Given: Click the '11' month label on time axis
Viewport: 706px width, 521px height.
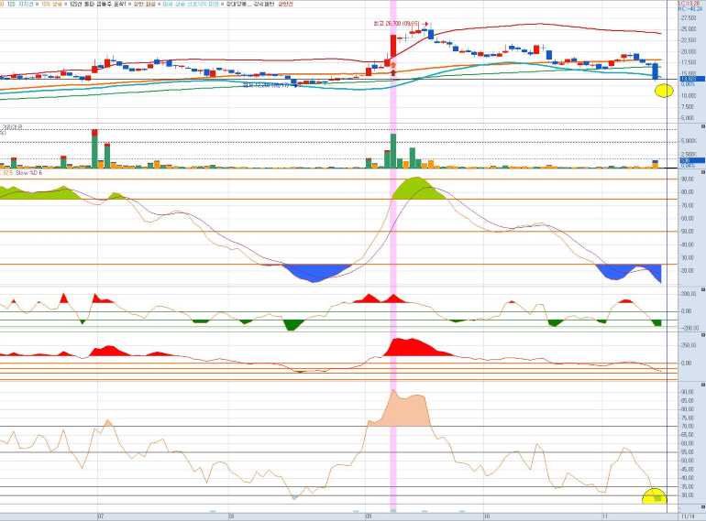Looking at the screenshot, I should tap(605, 516).
